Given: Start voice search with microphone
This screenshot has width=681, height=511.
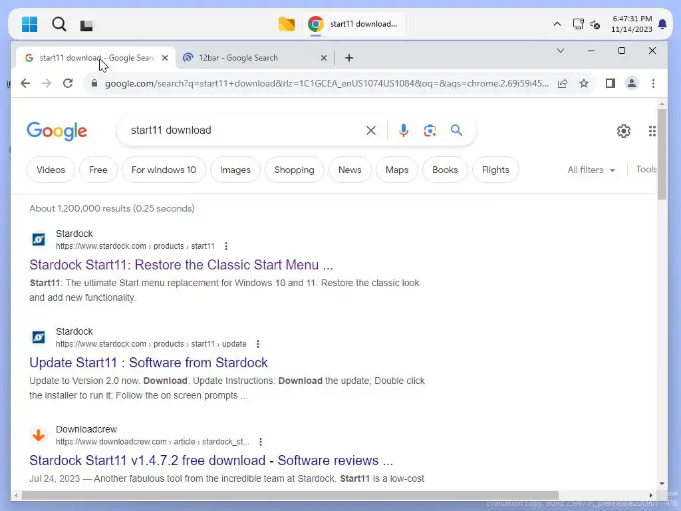Looking at the screenshot, I should tap(404, 130).
